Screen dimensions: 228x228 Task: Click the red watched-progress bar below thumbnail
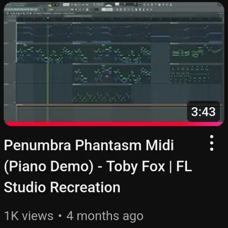114,124
